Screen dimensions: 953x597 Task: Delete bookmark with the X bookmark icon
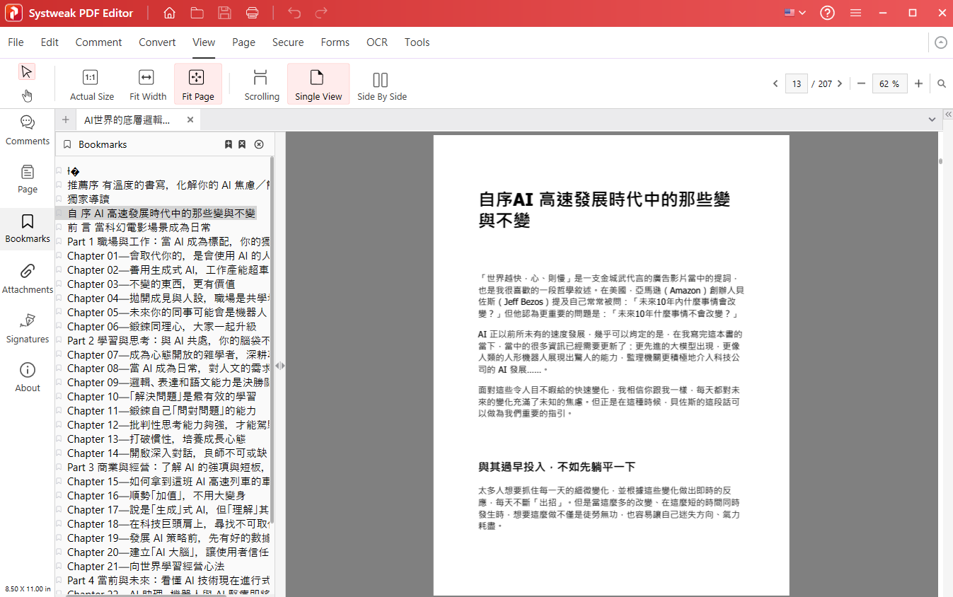[x=242, y=144]
